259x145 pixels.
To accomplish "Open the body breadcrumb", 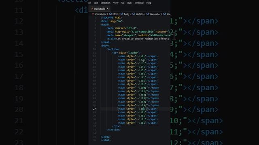I will coord(127,14).
